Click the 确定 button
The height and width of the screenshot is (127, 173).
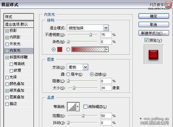[154, 16]
